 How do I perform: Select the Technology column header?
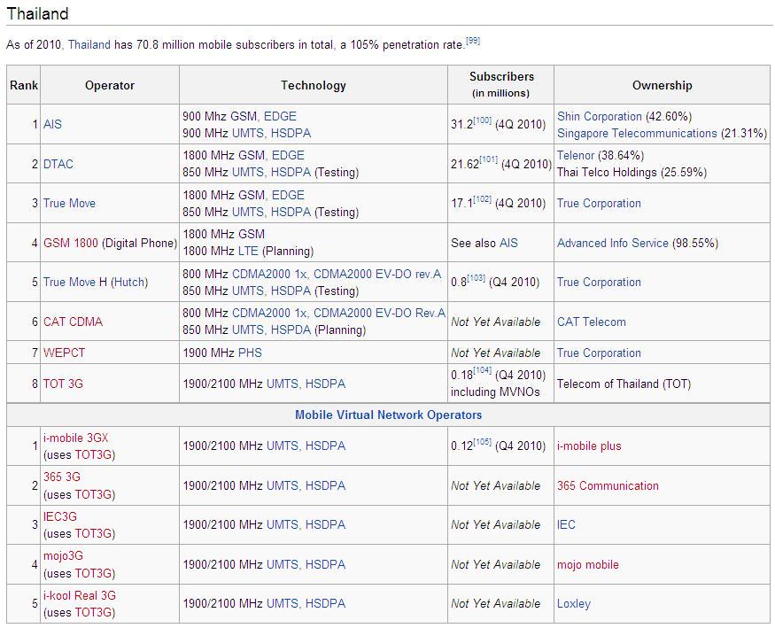pyautogui.click(x=314, y=85)
